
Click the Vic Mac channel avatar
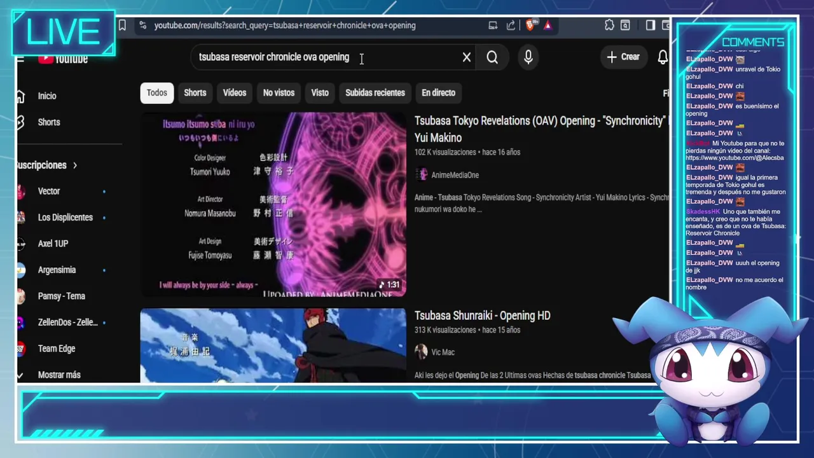click(x=421, y=351)
